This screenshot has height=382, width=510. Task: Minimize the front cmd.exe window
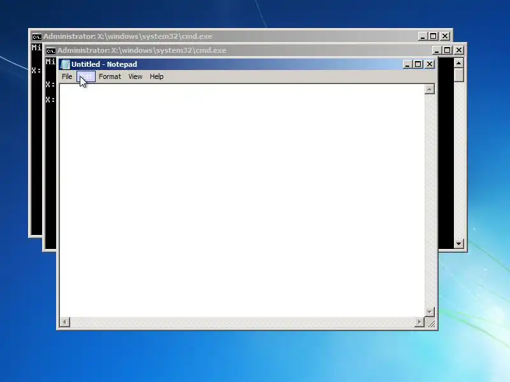(437, 50)
